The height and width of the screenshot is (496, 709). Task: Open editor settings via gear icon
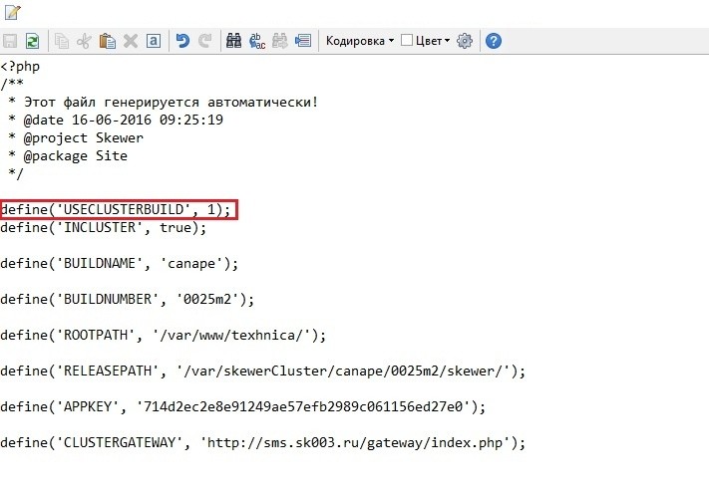(465, 41)
